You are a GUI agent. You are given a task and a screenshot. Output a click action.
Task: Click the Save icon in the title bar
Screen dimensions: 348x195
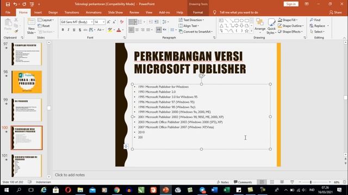[8, 4]
